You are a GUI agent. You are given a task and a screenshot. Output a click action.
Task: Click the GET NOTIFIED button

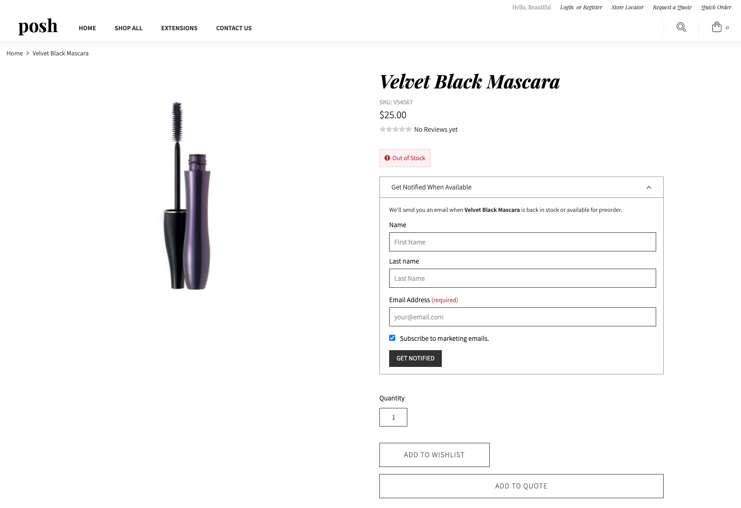[415, 359]
